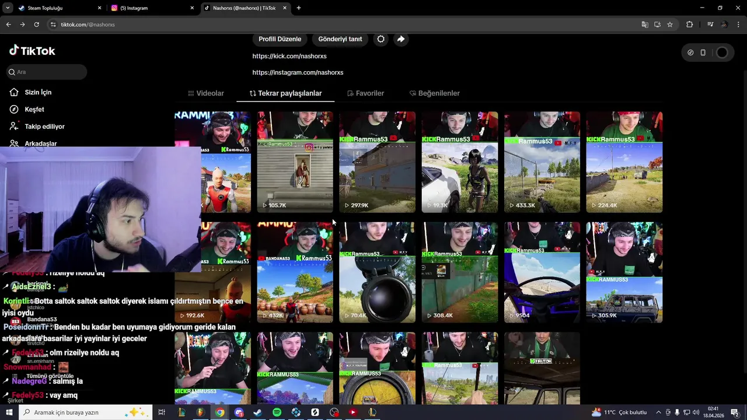
Task: Open video with 70.4K views
Action: 377,272
